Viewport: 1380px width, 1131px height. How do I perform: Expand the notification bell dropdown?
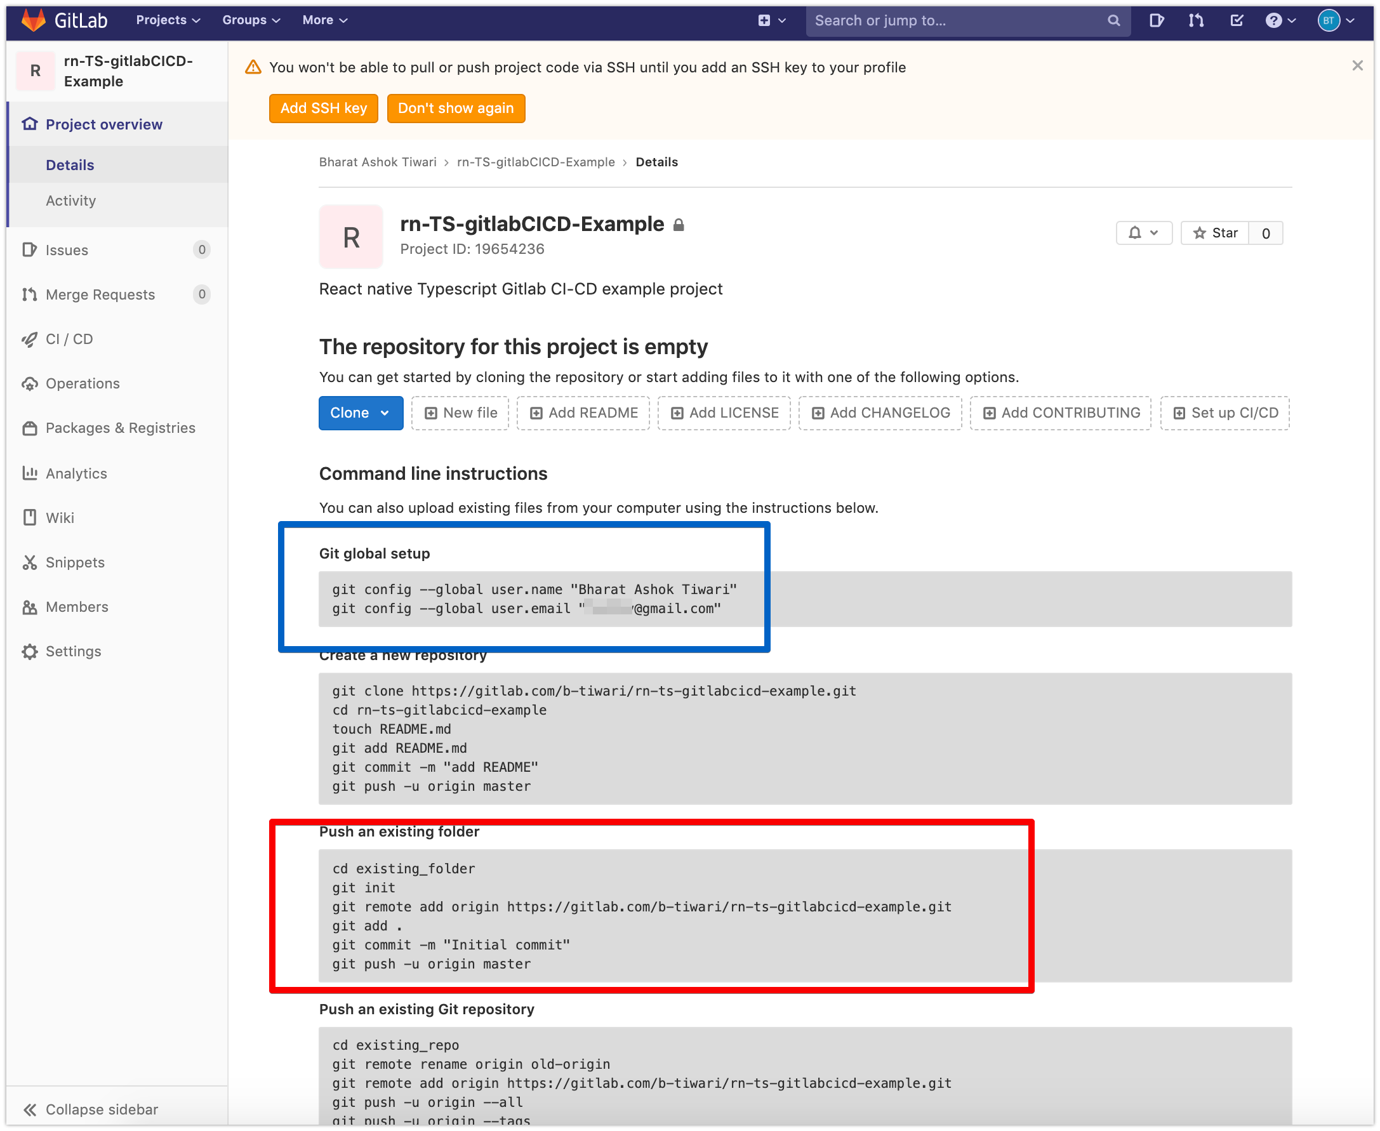[x=1144, y=232]
